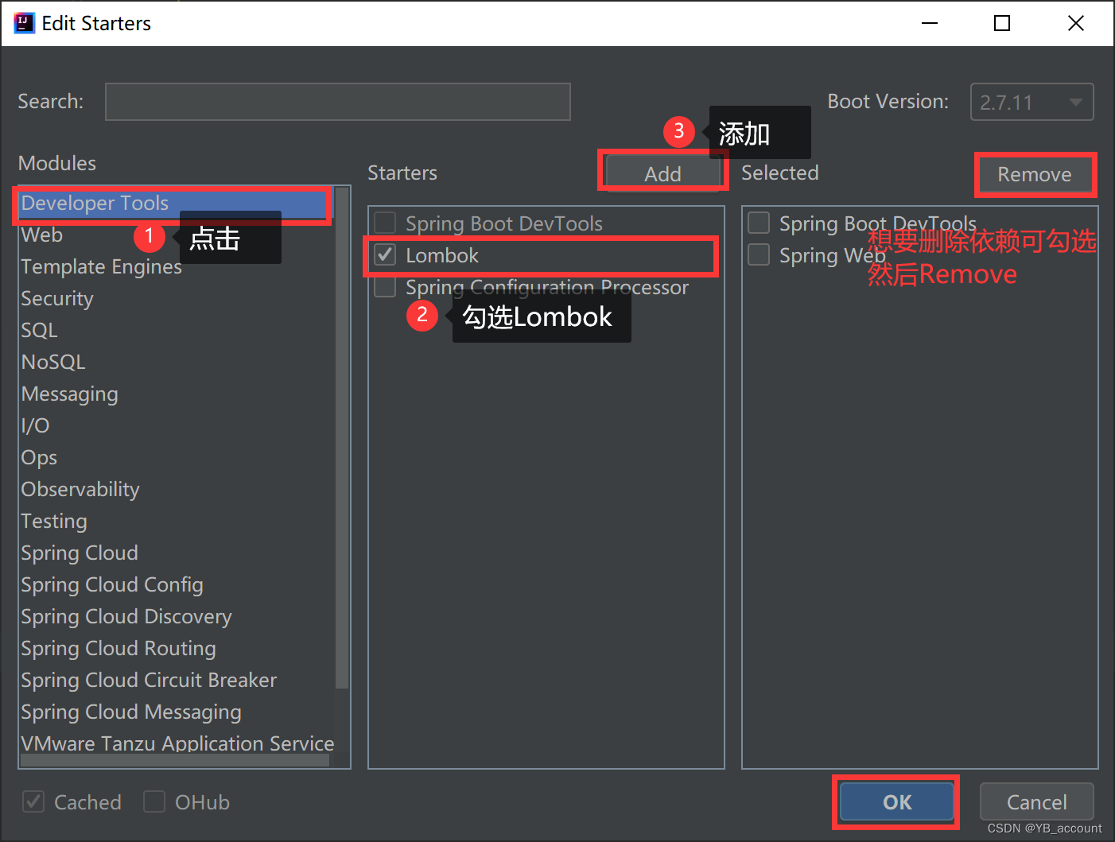1115x842 pixels.
Task: Click the Modules list vertical scrollbar
Action: coord(342,437)
